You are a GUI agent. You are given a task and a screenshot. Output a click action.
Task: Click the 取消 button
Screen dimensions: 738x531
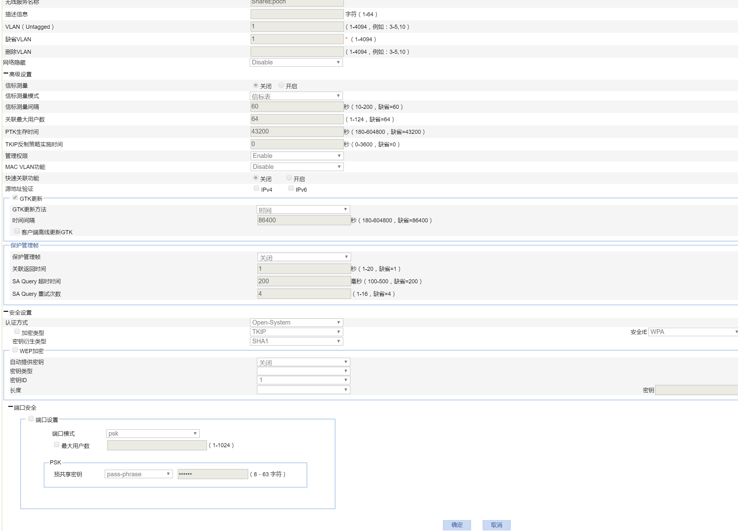(x=496, y=525)
